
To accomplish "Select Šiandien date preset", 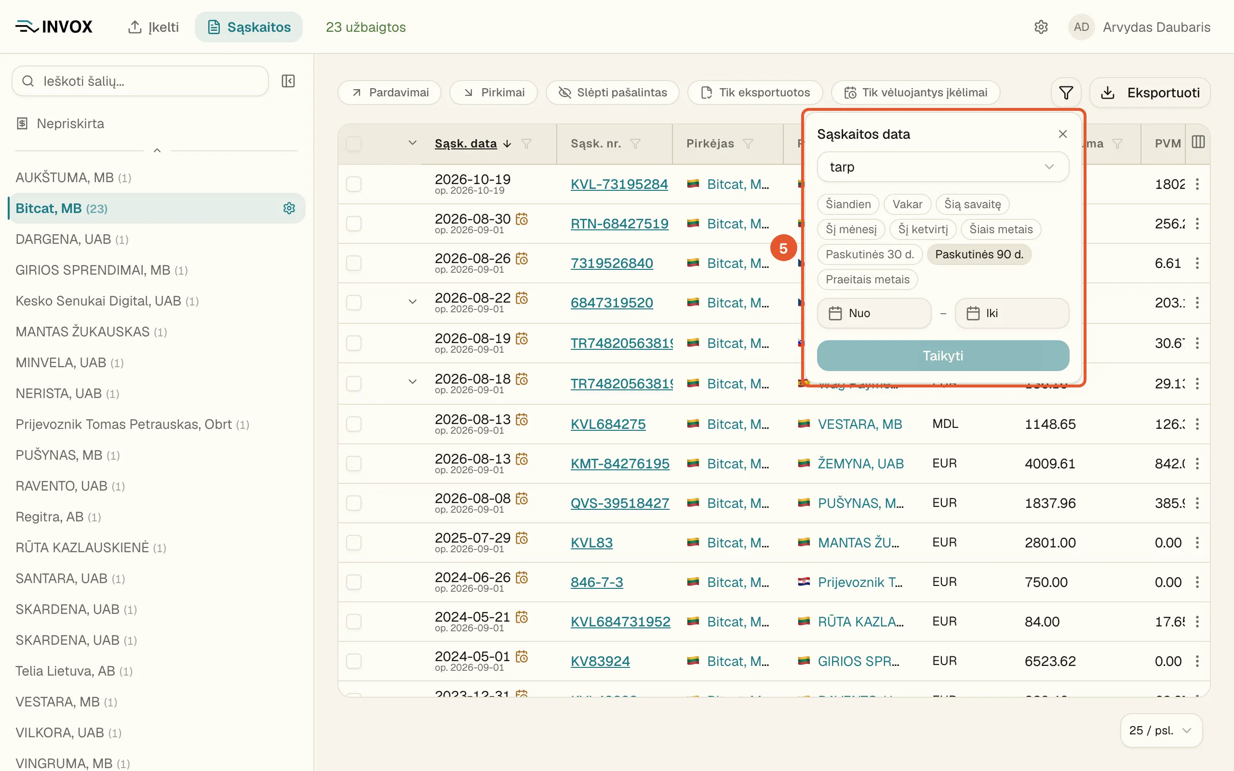I will coord(848,204).
